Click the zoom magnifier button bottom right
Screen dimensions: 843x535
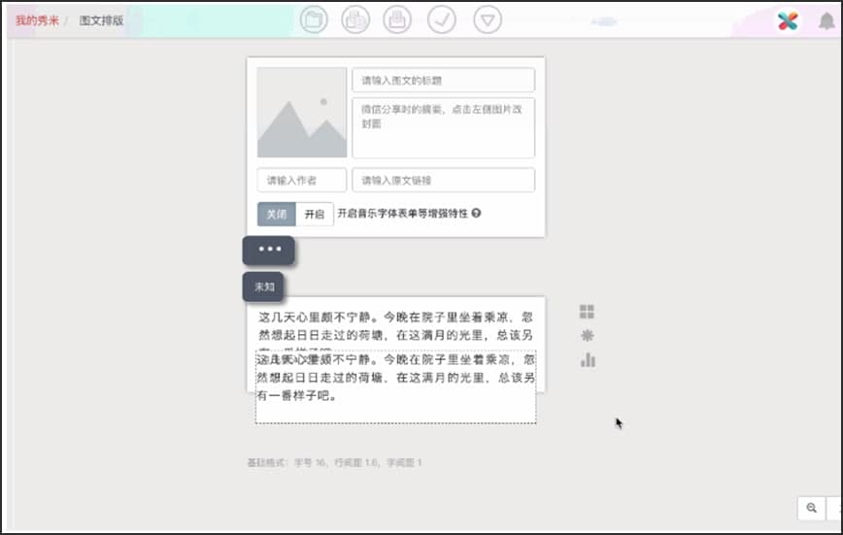(812, 508)
